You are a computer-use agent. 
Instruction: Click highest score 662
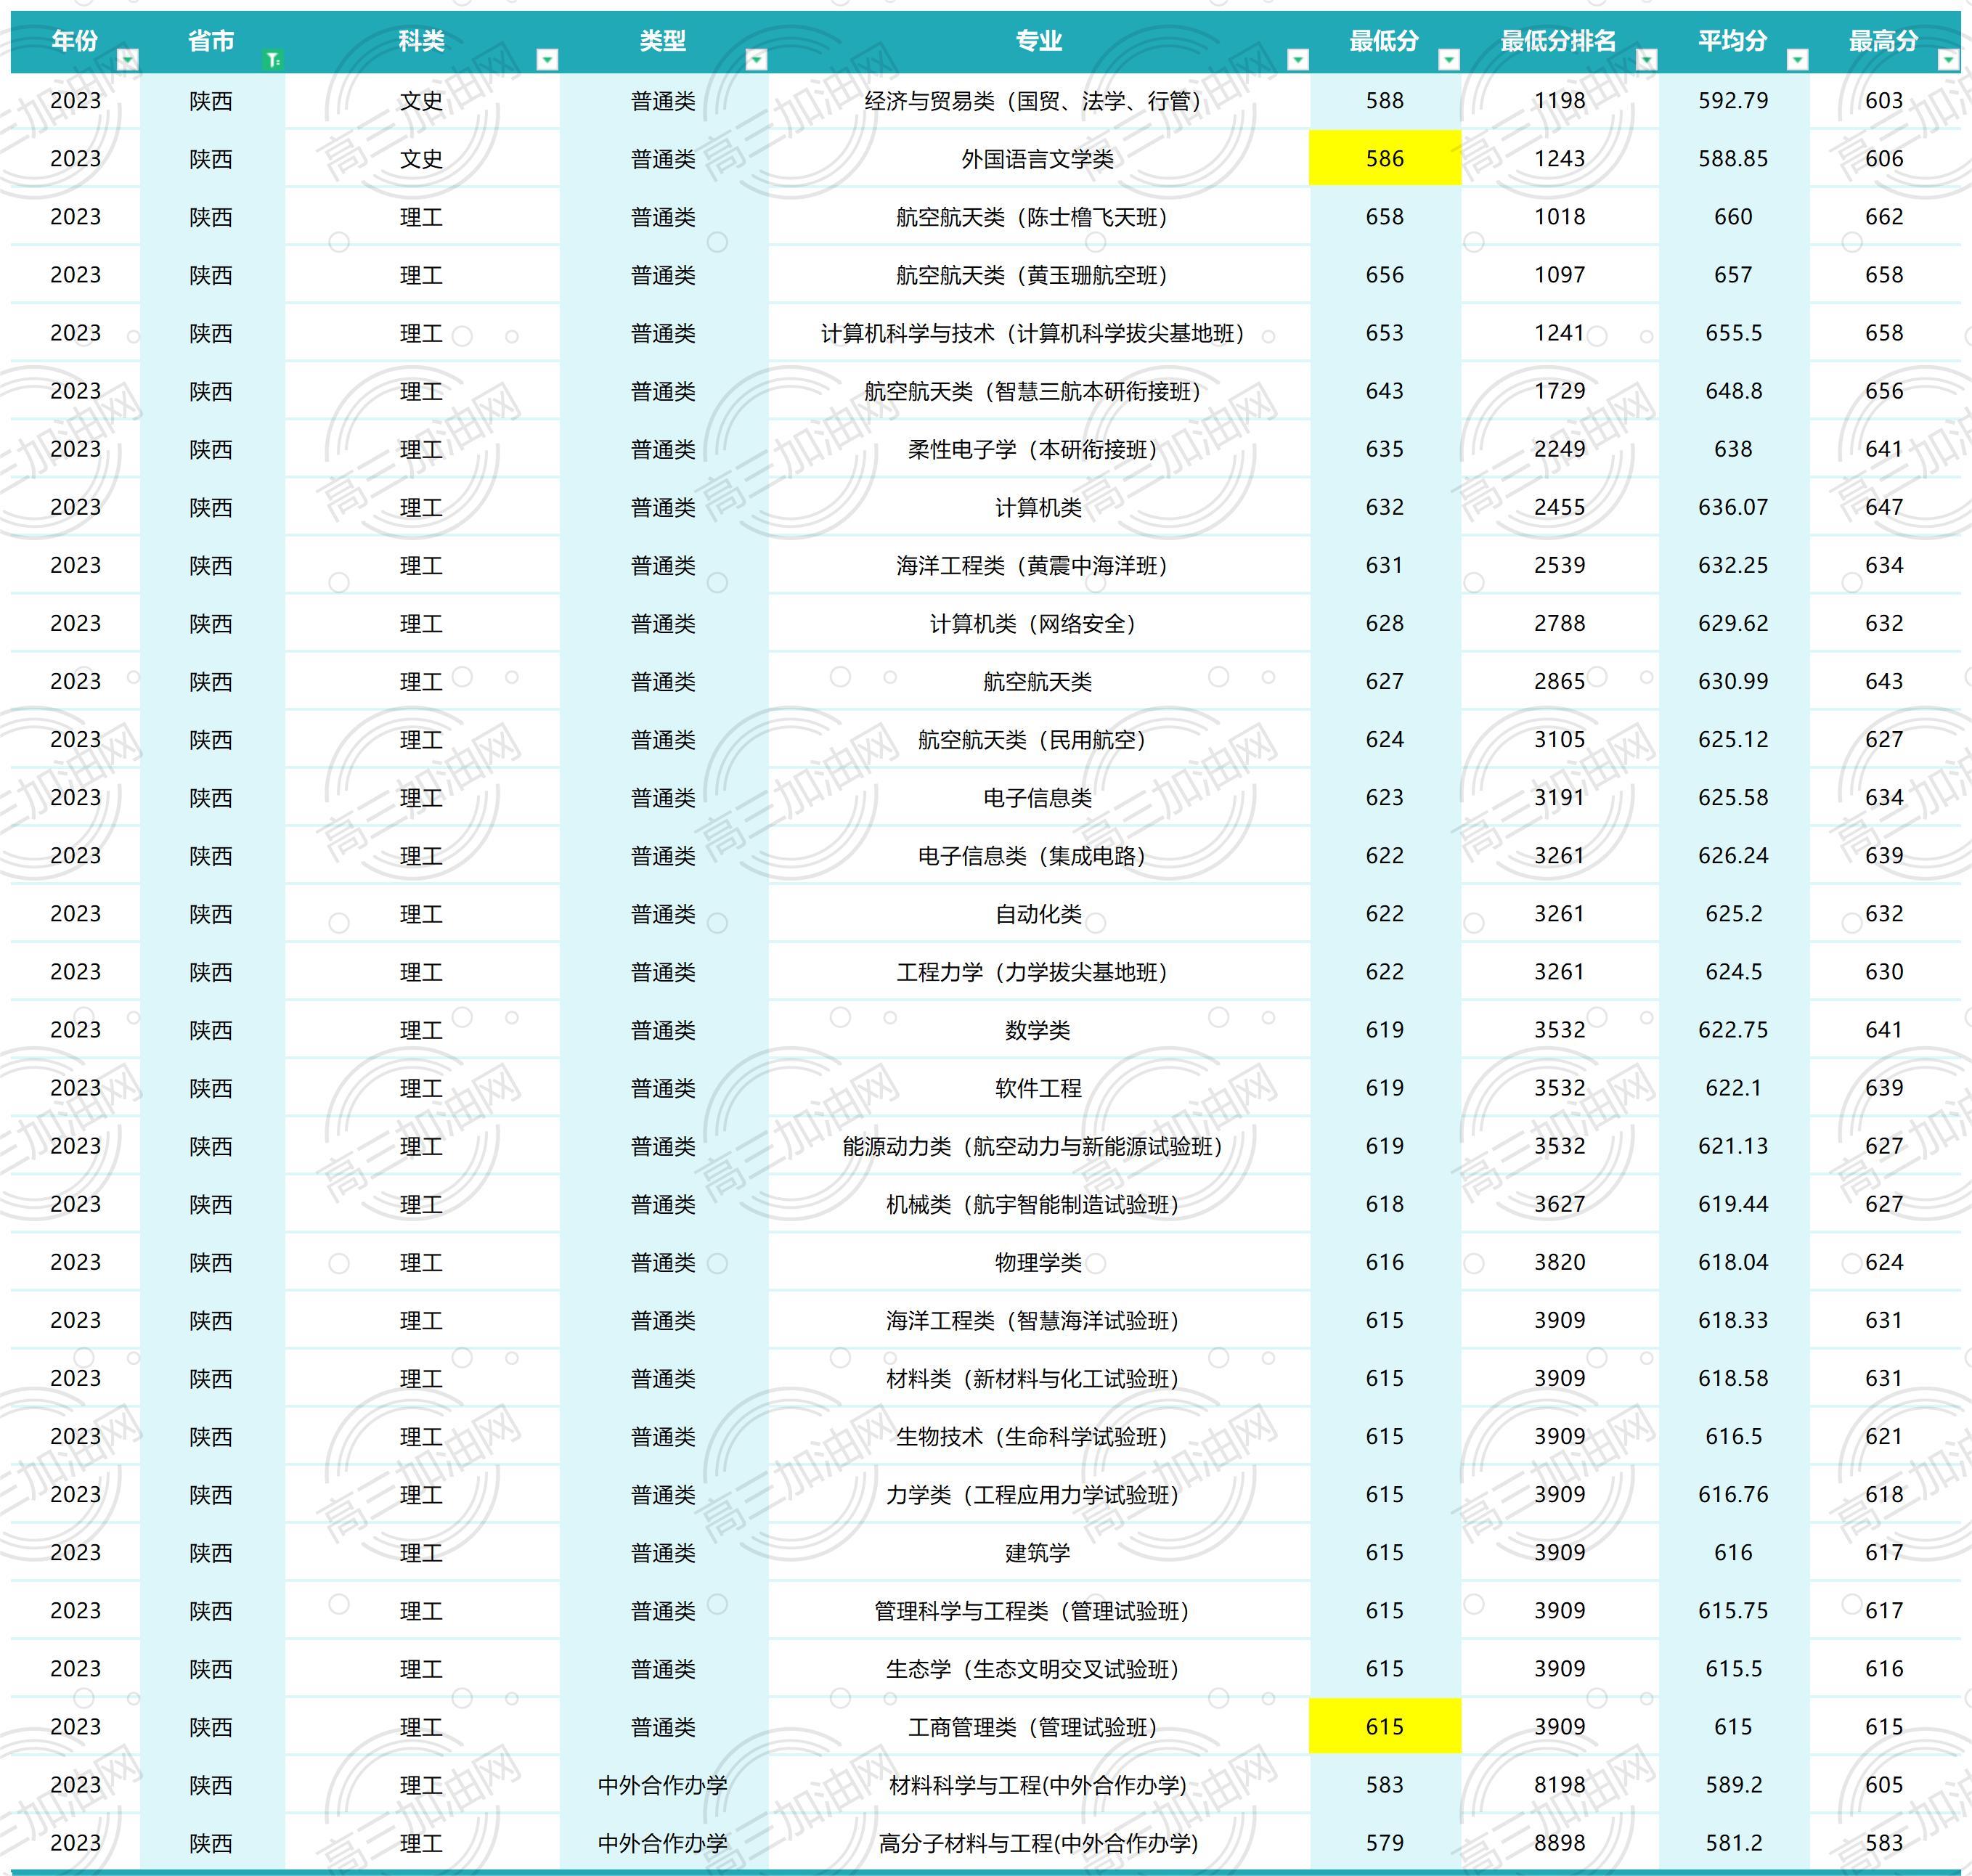pos(1884,216)
